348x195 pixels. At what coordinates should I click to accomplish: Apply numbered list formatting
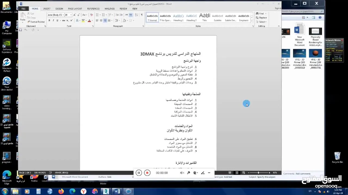pos(103,15)
